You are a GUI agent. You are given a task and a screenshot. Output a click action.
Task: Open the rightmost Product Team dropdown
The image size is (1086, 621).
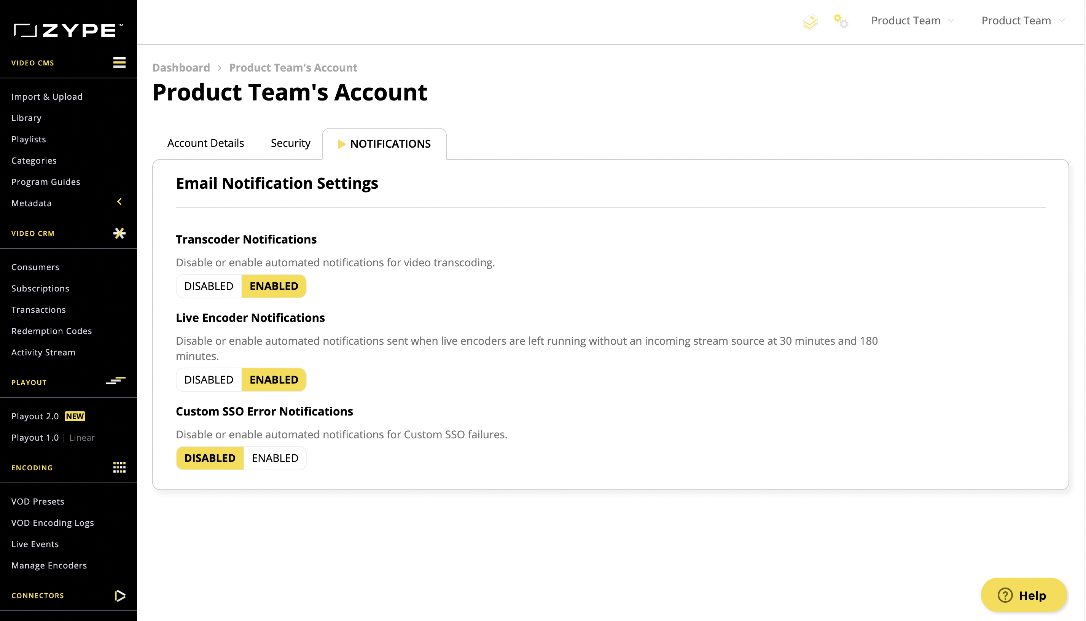point(1023,21)
